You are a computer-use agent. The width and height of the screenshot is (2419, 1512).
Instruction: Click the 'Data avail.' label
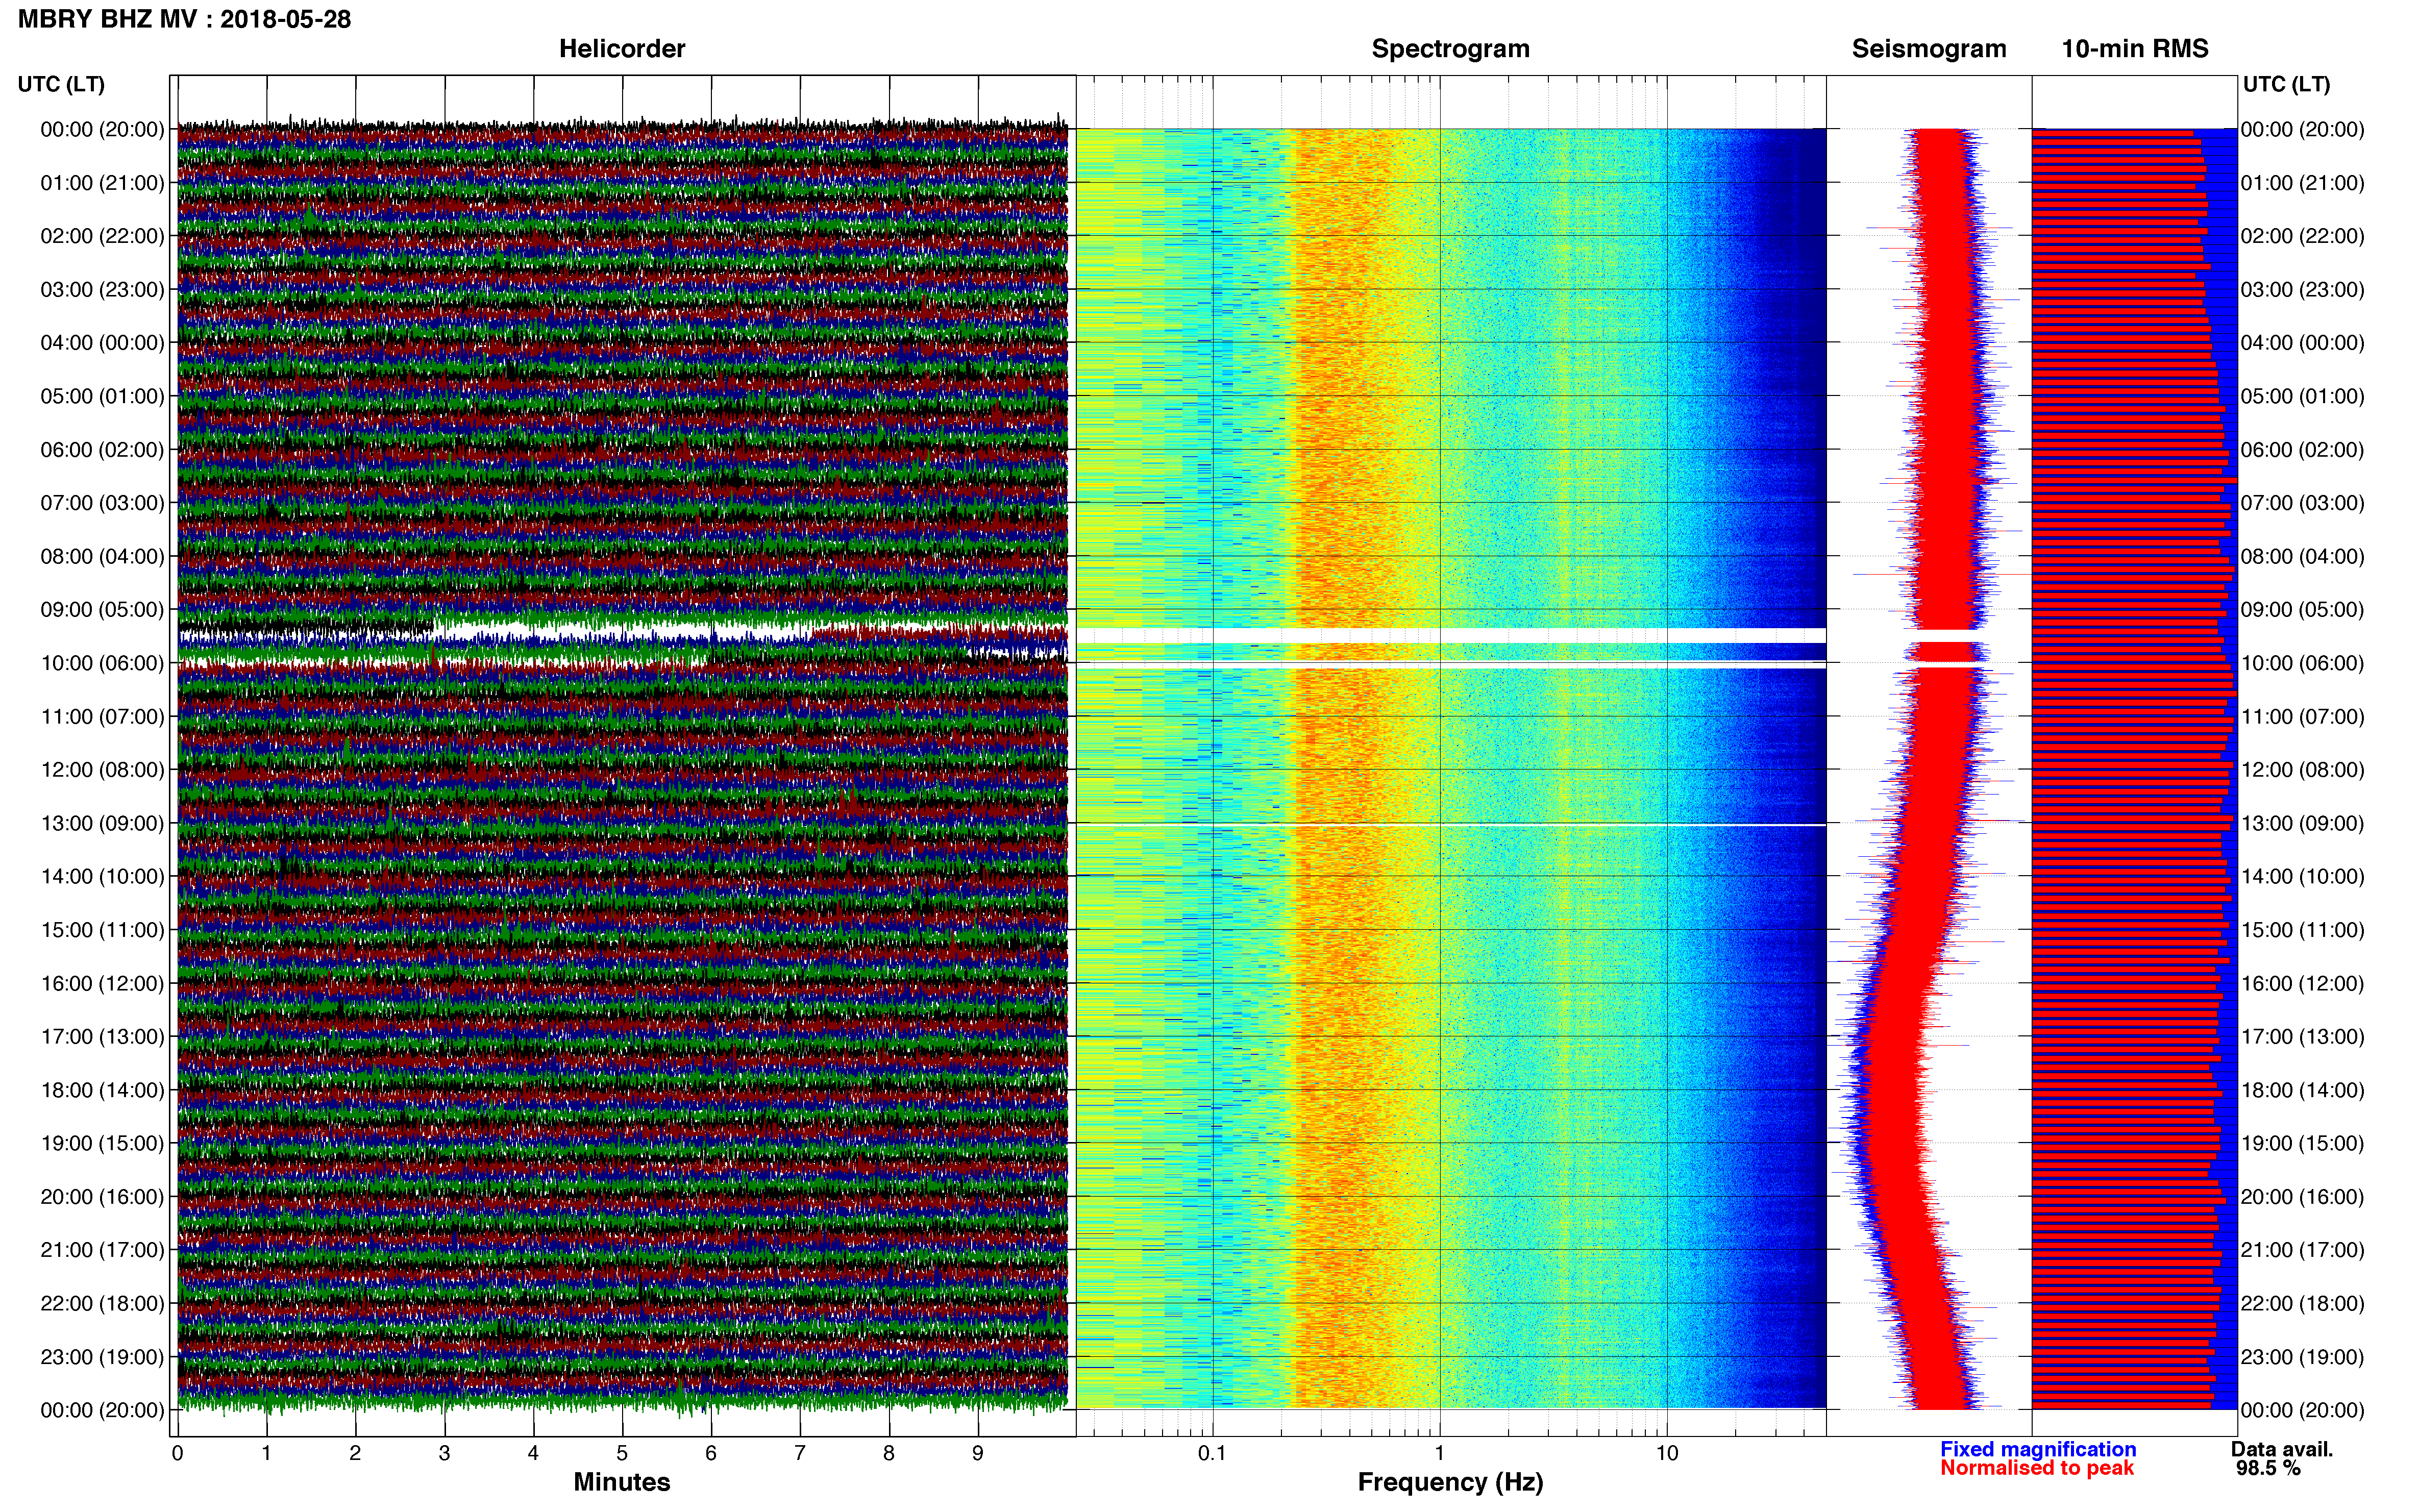2282,1449
